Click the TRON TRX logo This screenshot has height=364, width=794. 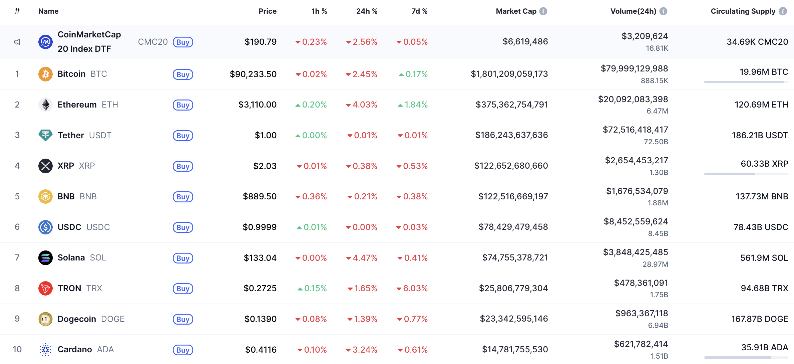point(45,288)
